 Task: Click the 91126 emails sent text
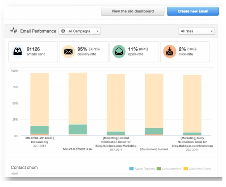click(x=36, y=51)
